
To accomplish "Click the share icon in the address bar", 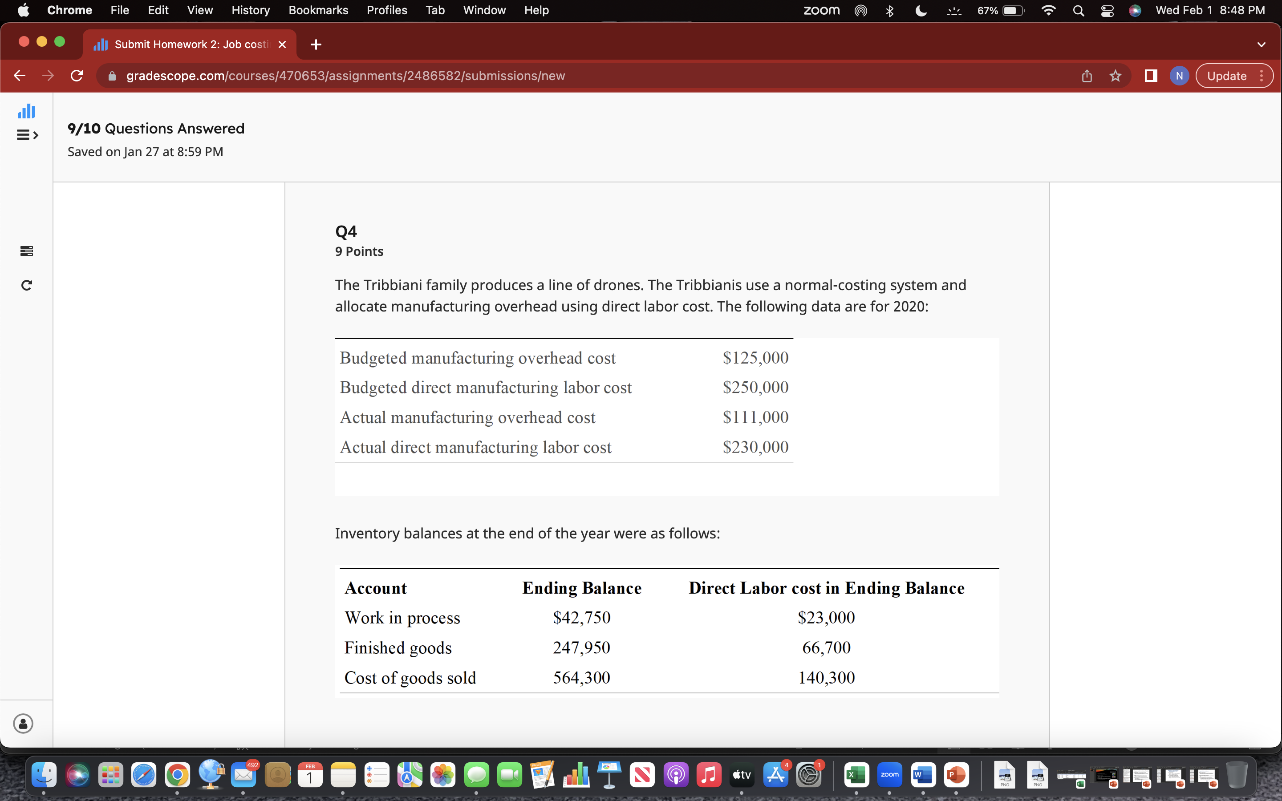I will (1087, 76).
